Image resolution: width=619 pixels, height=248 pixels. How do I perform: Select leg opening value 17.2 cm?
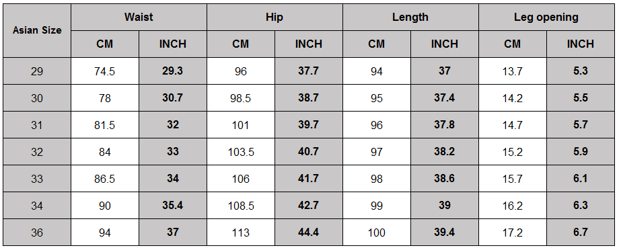pyautogui.click(x=513, y=233)
